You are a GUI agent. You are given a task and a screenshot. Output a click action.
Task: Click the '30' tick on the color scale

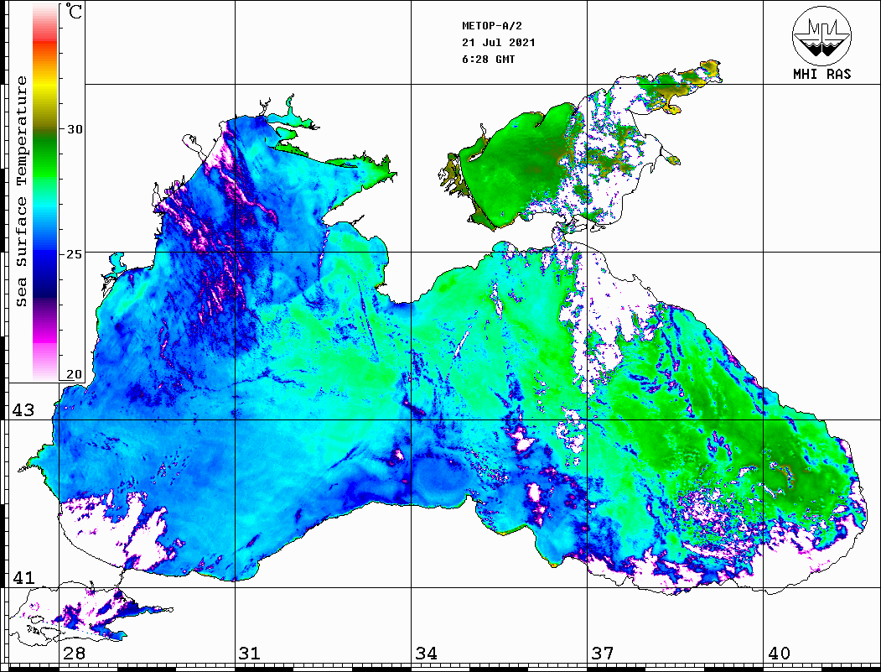74,129
